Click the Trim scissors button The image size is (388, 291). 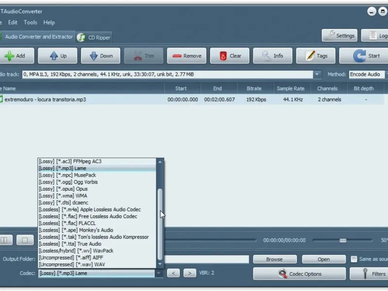coord(144,56)
